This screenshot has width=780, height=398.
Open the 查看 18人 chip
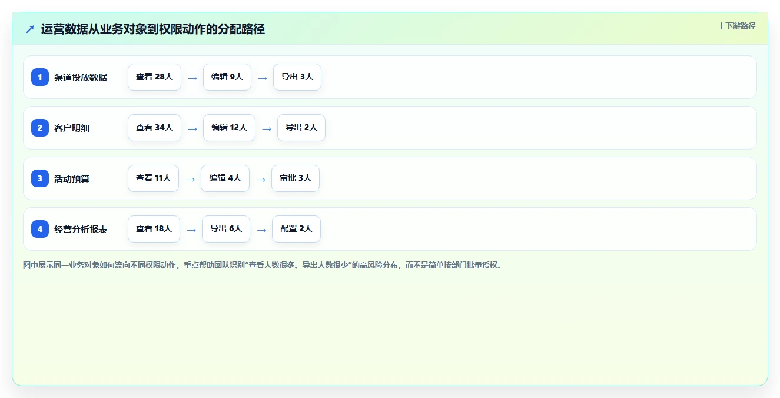(154, 229)
